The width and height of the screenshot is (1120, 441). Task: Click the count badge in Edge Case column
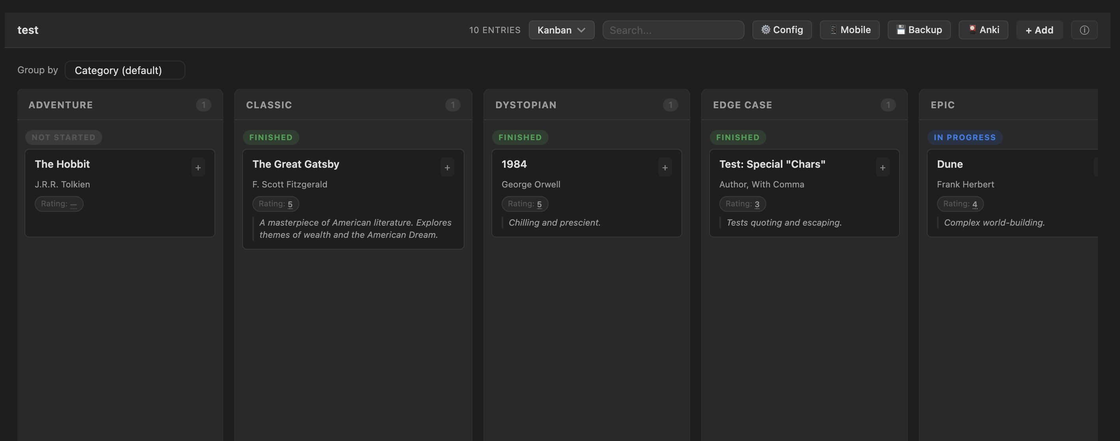[888, 105]
